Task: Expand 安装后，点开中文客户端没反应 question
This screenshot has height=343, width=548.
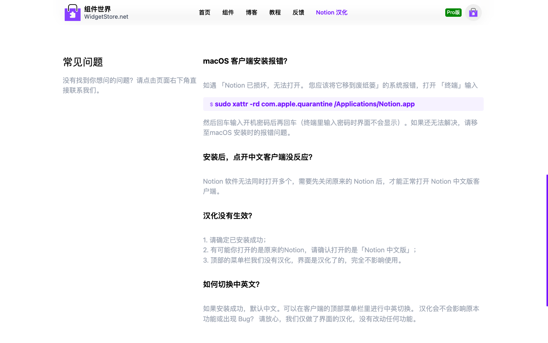Action: point(258,157)
